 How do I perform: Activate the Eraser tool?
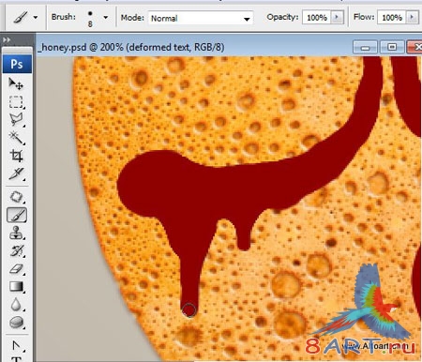coord(16,269)
